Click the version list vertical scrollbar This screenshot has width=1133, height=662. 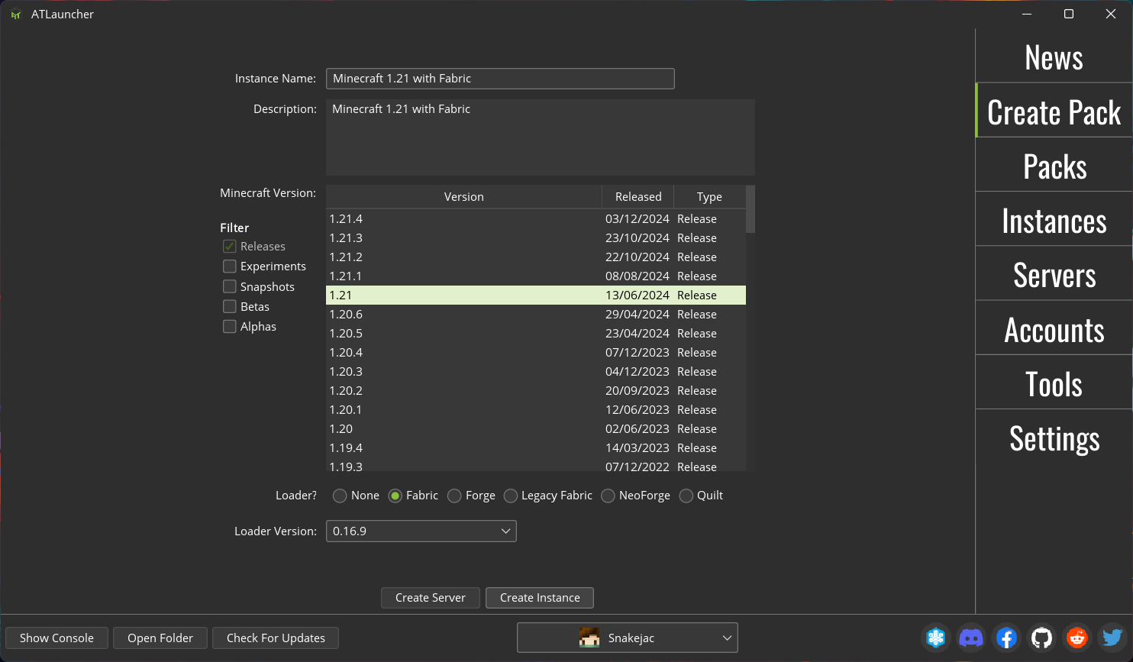point(750,210)
